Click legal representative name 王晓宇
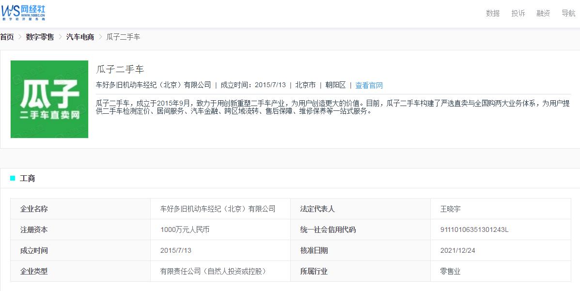This screenshot has width=580, height=291. click(x=450, y=209)
